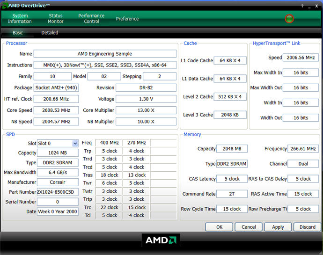
Task: Click the AMD OverDrive title bar logo
Action: pos(5,6)
